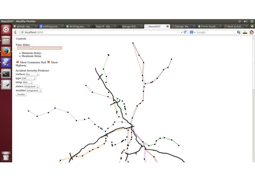The width and height of the screenshot is (255, 181).
Task: Open the Google search engine selector arrow
Action: [x=194, y=32]
